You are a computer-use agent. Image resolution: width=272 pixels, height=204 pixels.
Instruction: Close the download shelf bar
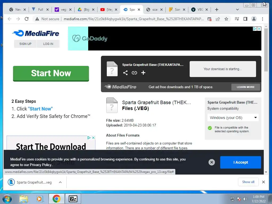pos(263,182)
